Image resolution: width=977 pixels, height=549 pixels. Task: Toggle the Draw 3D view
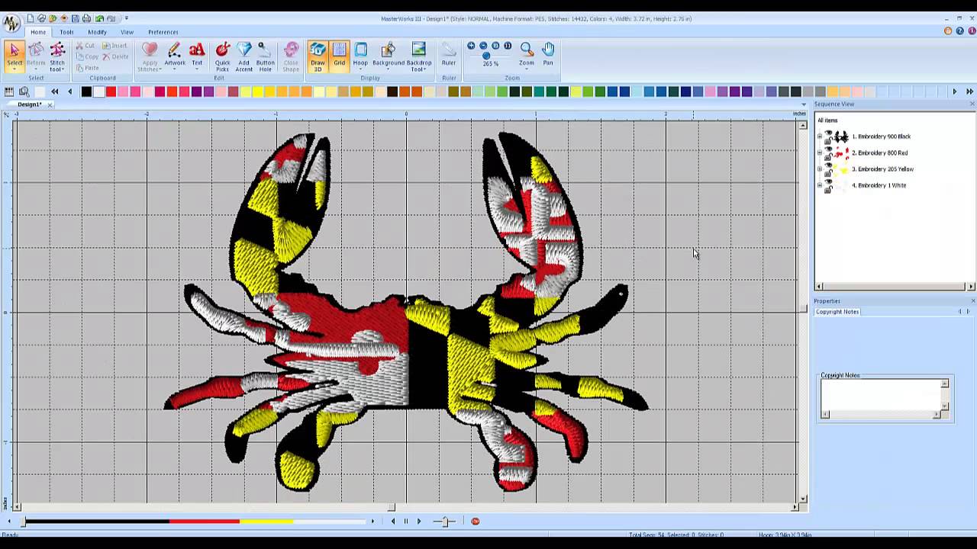pyautogui.click(x=318, y=55)
